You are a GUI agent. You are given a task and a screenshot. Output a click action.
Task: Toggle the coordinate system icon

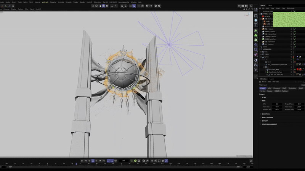[x=13, y=6]
